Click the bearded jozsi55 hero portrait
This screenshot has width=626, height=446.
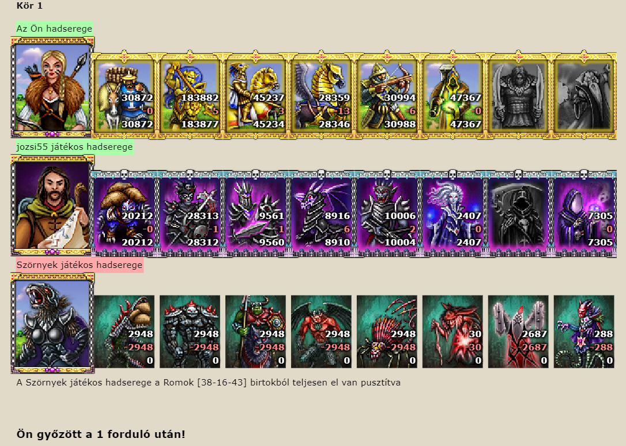coord(52,206)
